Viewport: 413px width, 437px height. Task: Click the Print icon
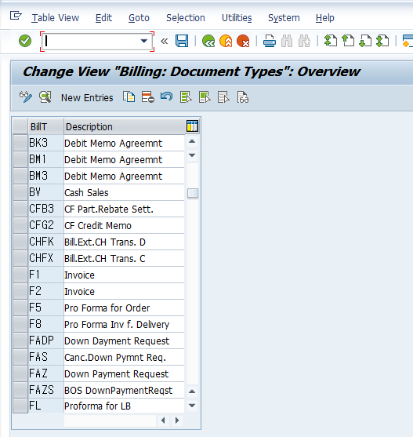pyautogui.click(x=270, y=41)
